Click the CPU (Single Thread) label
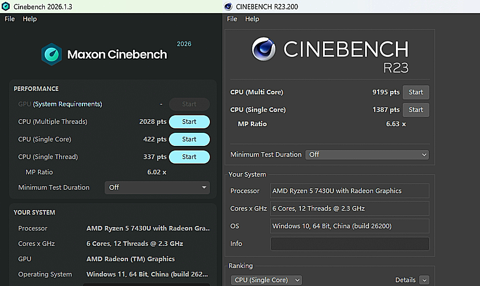480x286 pixels. pyautogui.click(x=48, y=157)
